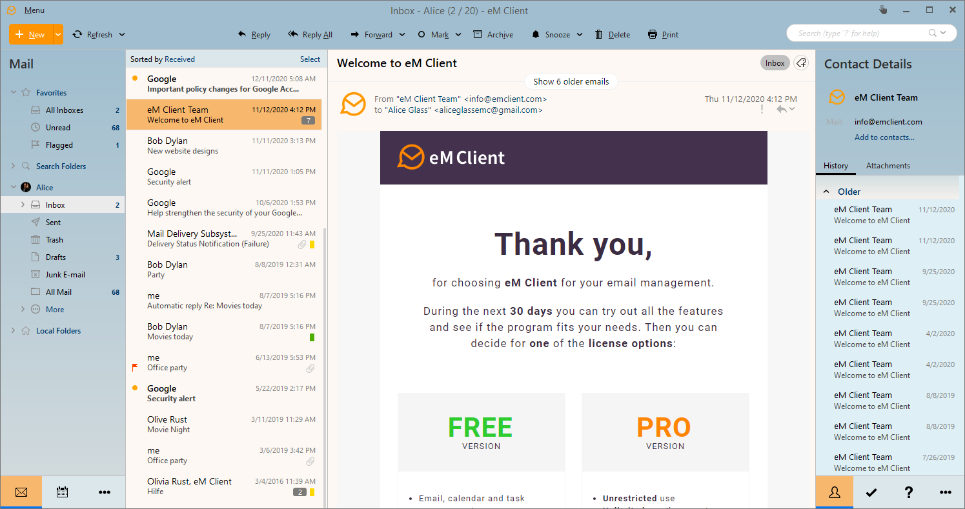Click the Print icon in toolbar
Viewport: 965px width, 509px height.
[653, 35]
